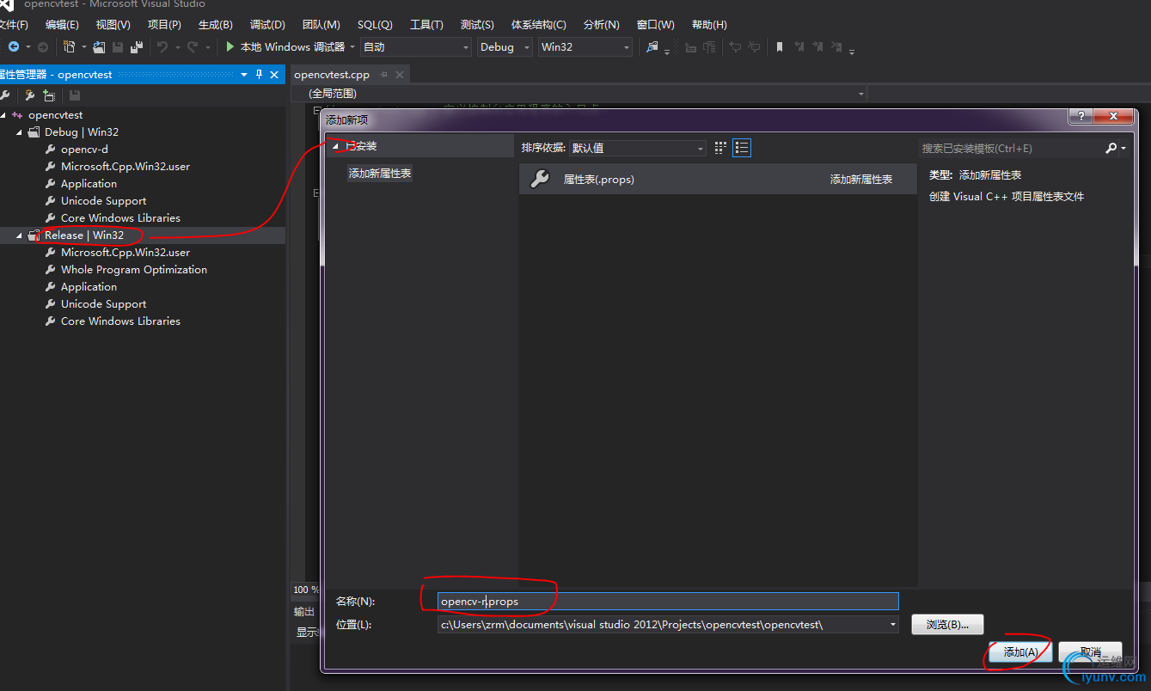This screenshot has width=1151, height=691.
Task: Switch dialog templates to small icons view
Action: pyautogui.click(x=721, y=148)
